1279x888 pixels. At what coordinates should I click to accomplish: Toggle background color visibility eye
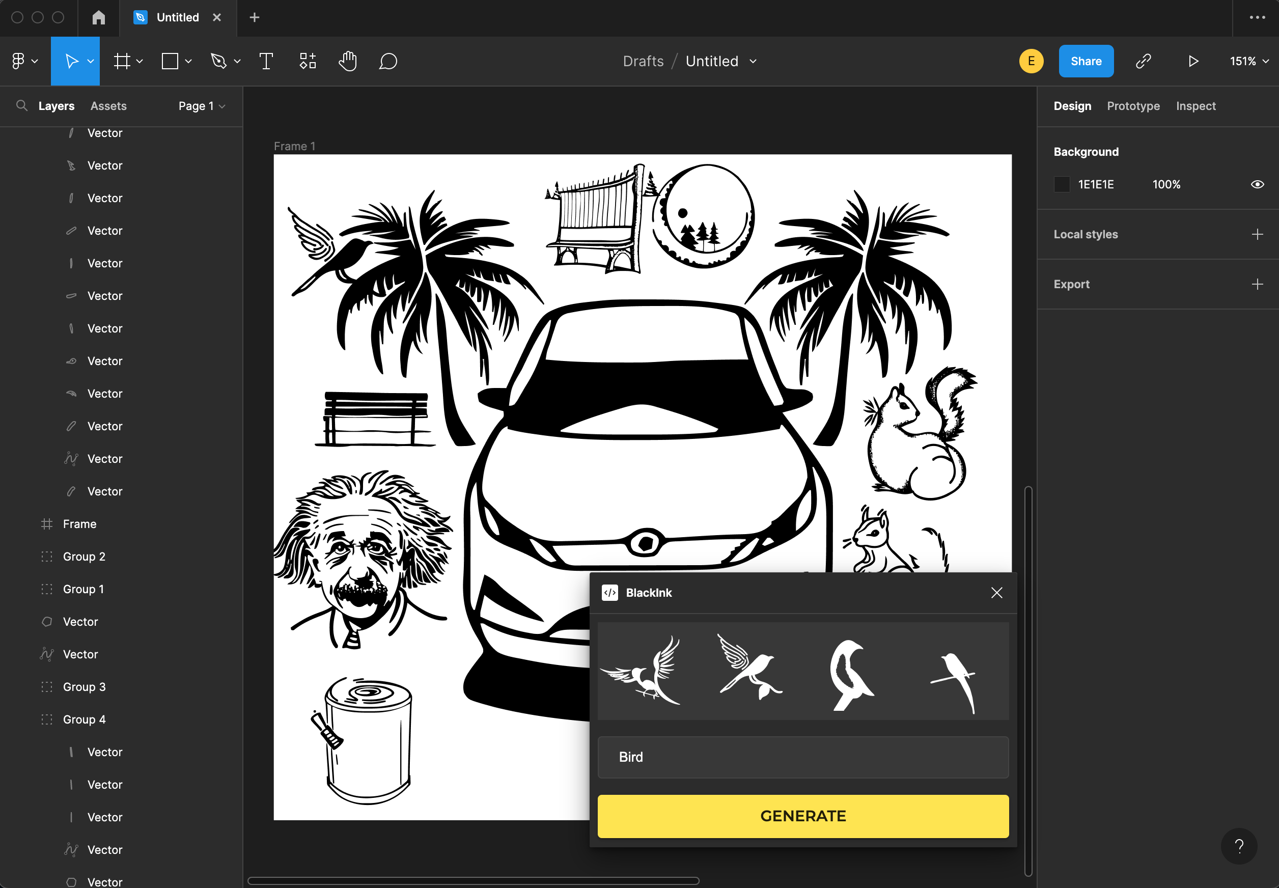click(1257, 184)
